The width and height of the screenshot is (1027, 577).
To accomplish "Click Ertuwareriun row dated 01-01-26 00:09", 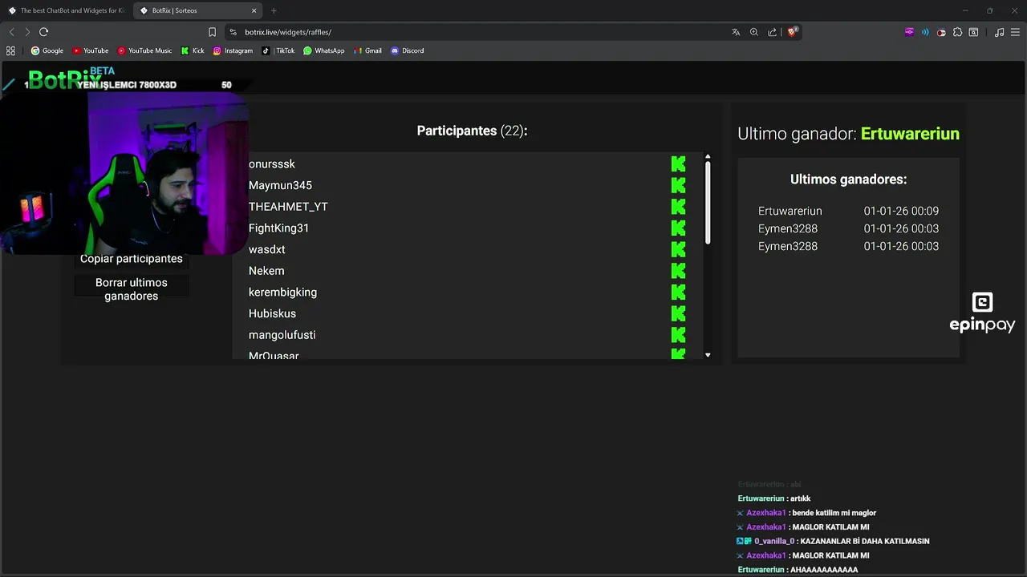I will [x=848, y=211].
